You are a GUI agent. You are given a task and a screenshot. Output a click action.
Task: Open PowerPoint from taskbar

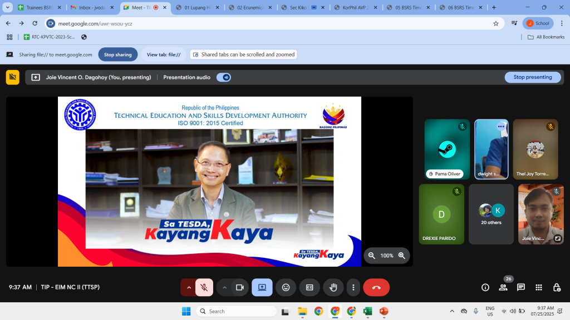(x=384, y=311)
